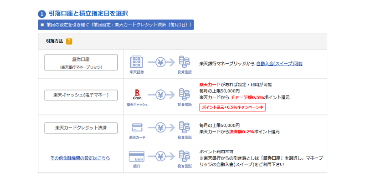Click yen arrow icon in 銀行 row
The height and width of the screenshot is (182, 365).
tap(161, 156)
